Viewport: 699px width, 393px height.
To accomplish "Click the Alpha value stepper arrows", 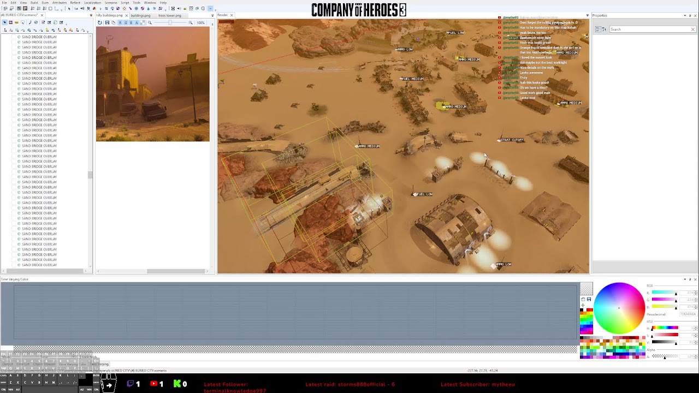I will click(696, 356).
